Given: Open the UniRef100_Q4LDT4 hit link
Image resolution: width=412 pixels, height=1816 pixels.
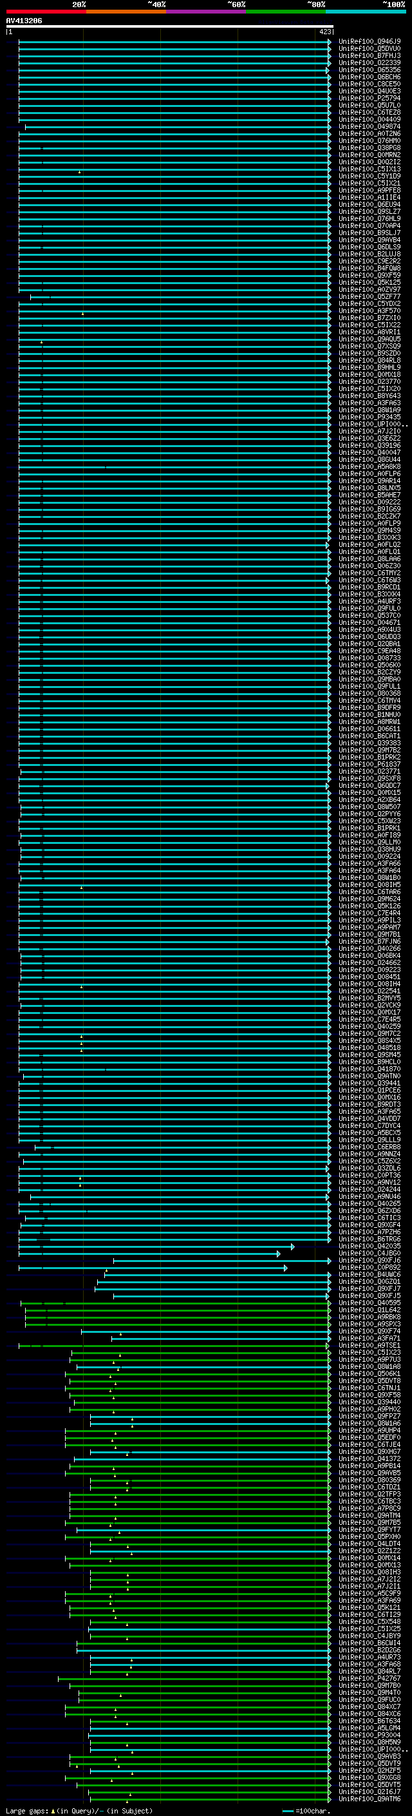Looking at the screenshot, I should (370, 1544).
